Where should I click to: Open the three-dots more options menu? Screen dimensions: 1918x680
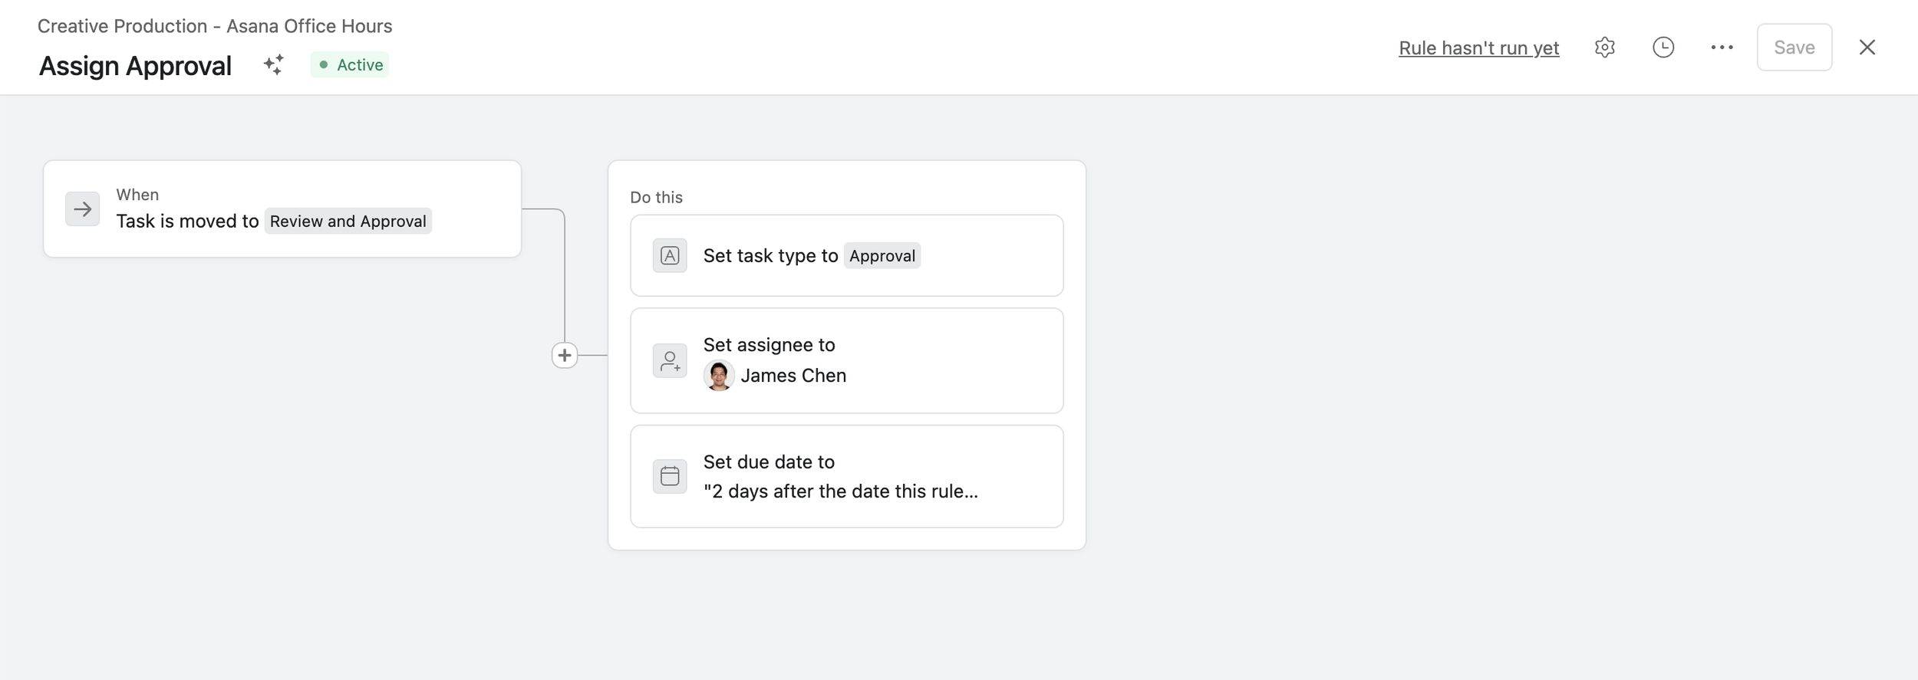[1722, 48]
